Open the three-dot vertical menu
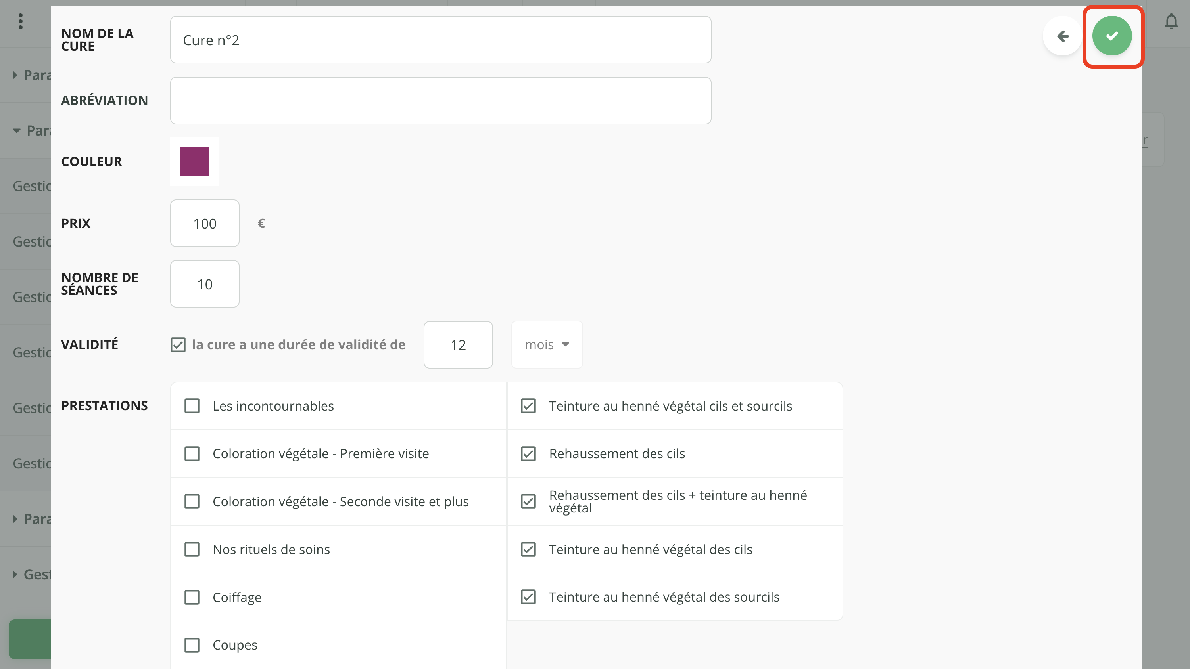 [x=20, y=22]
